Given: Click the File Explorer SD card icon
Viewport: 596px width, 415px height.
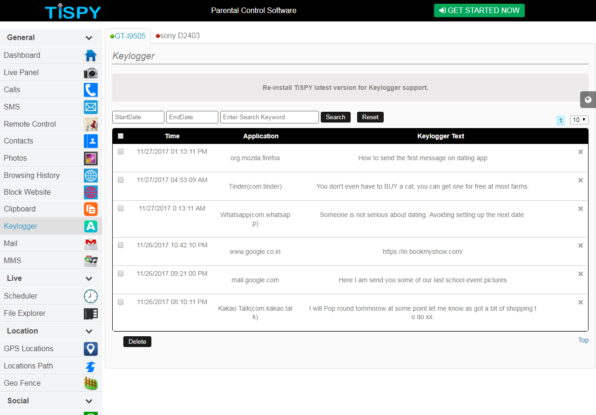Looking at the screenshot, I should coord(91,313).
